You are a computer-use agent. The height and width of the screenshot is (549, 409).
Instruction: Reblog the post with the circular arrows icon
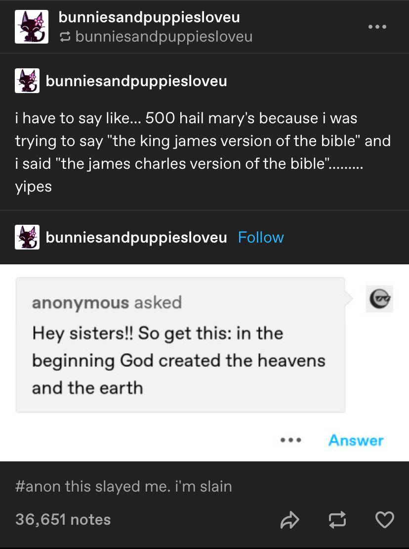(338, 520)
